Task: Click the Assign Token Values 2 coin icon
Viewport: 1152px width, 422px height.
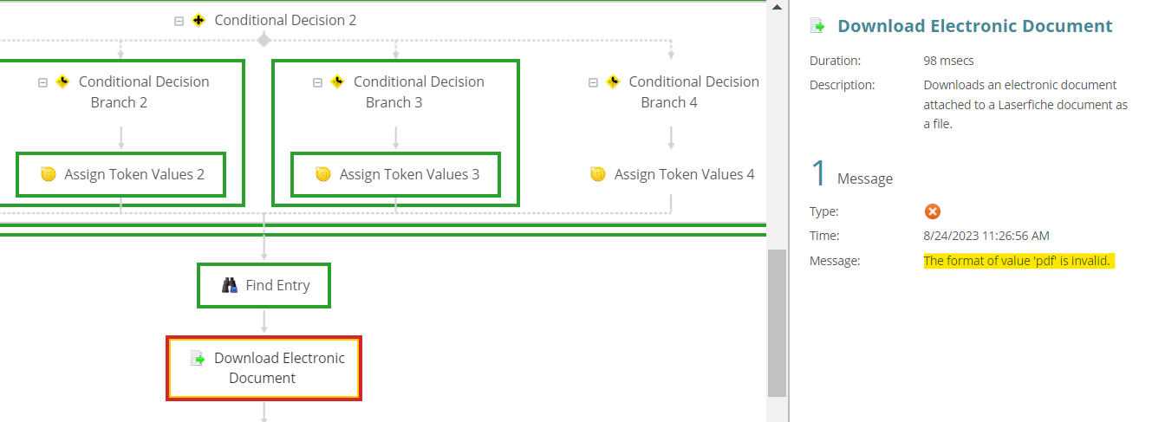Action: click(x=49, y=175)
